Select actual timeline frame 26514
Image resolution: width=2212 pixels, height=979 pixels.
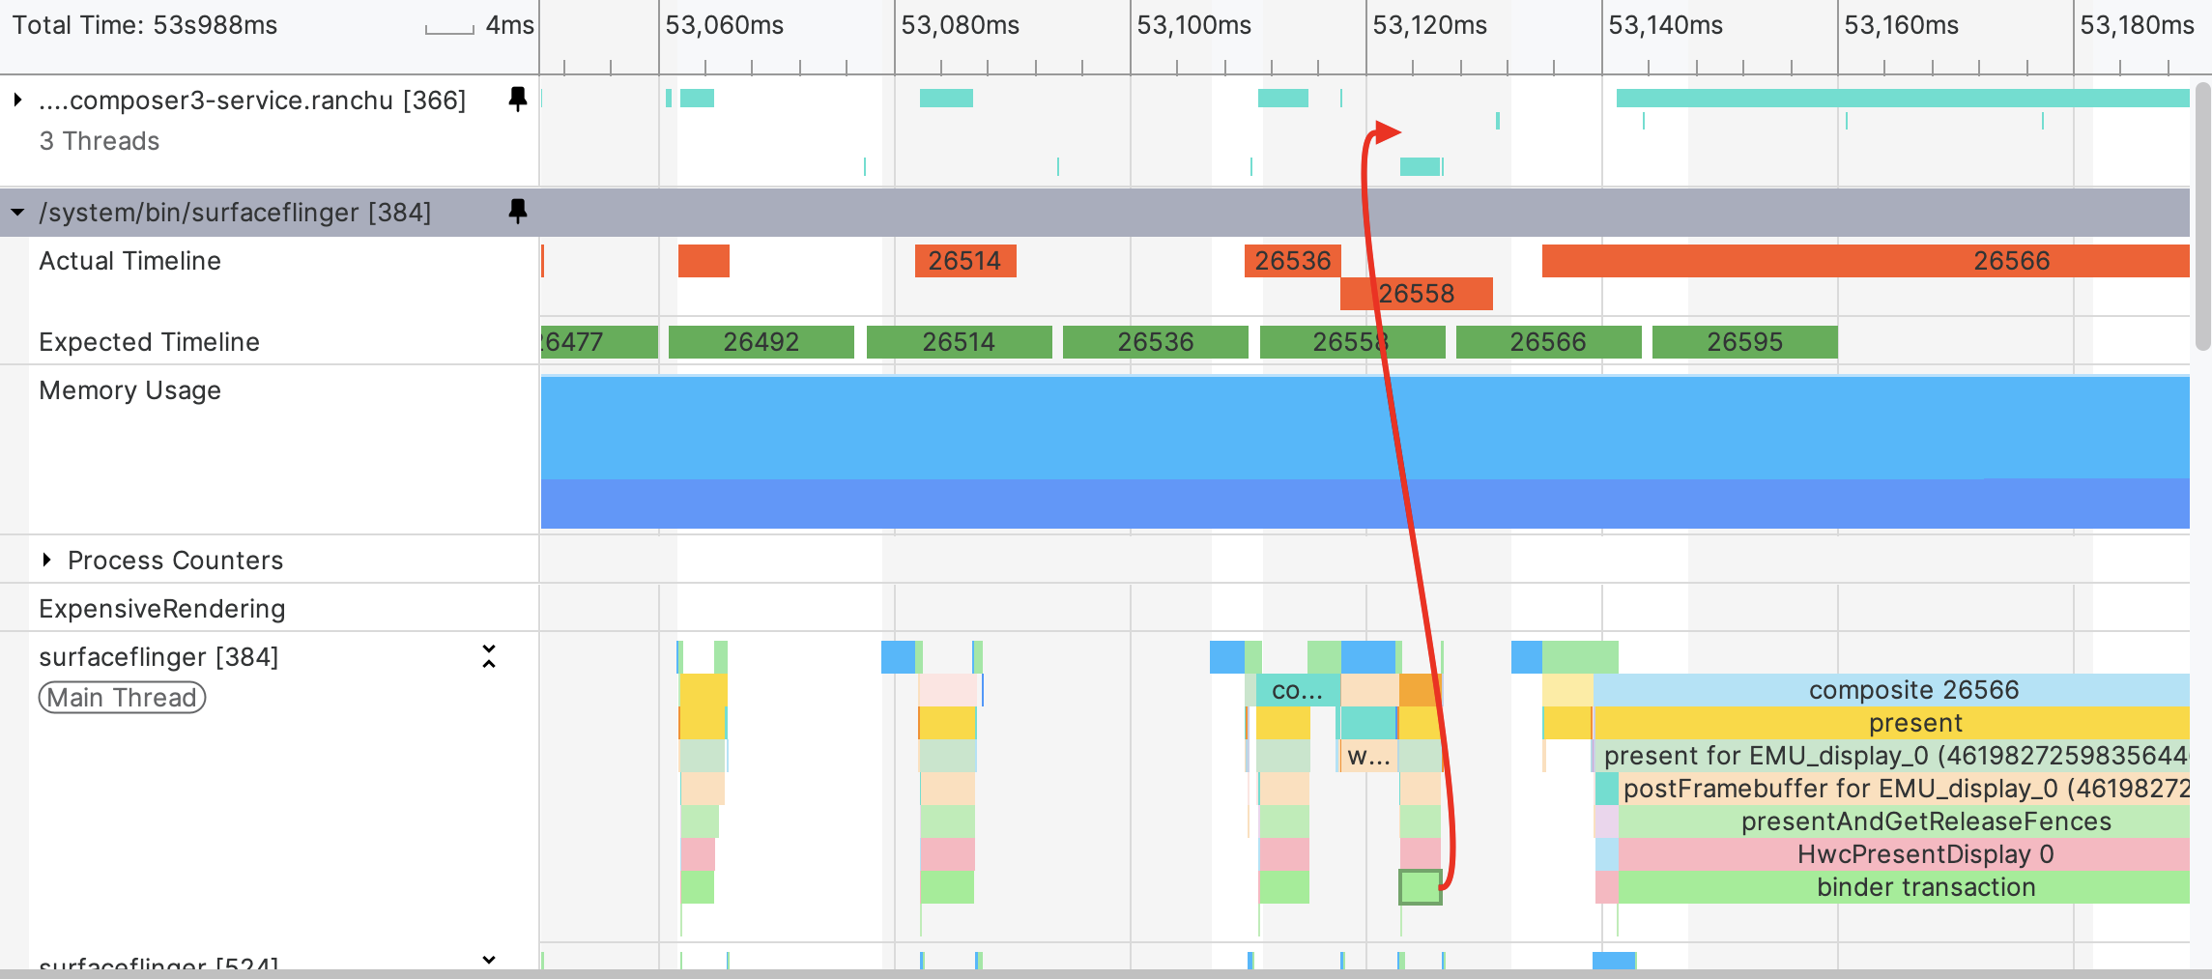(x=965, y=261)
